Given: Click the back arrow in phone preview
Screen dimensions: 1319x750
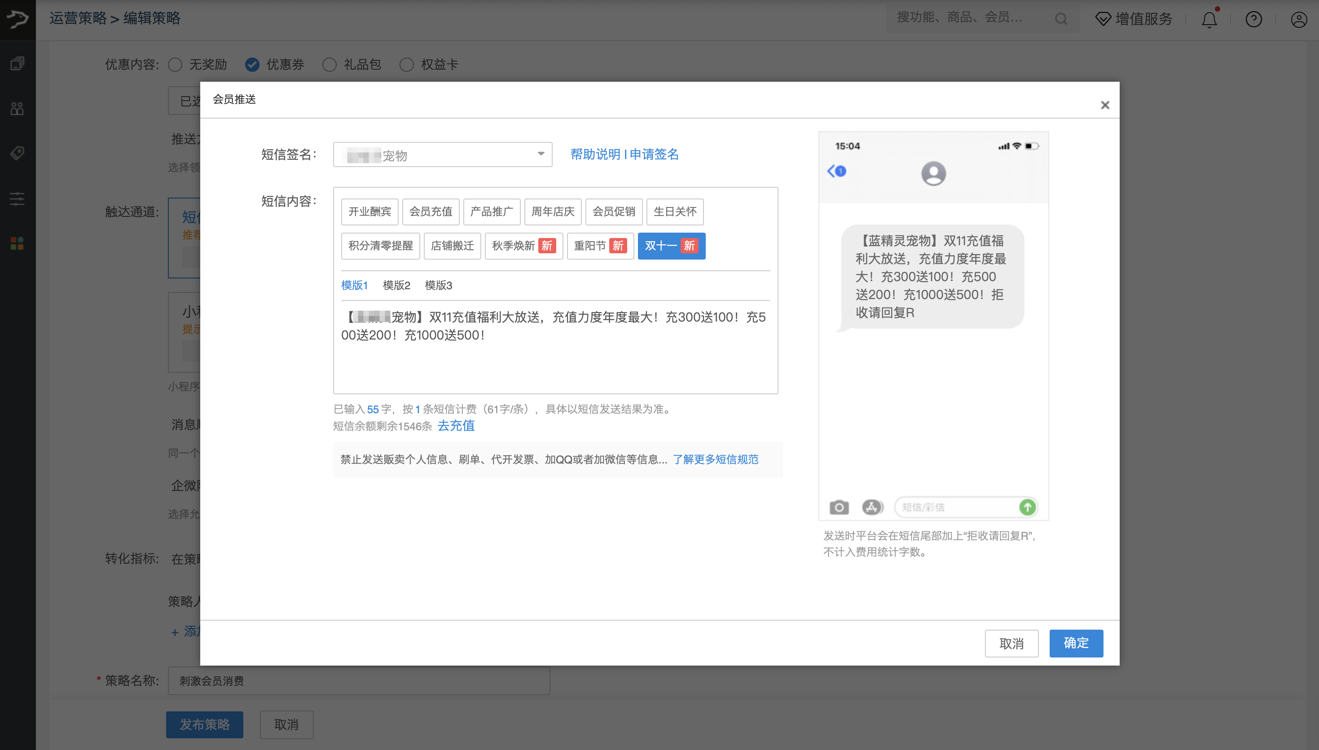Looking at the screenshot, I should pos(831,171).
